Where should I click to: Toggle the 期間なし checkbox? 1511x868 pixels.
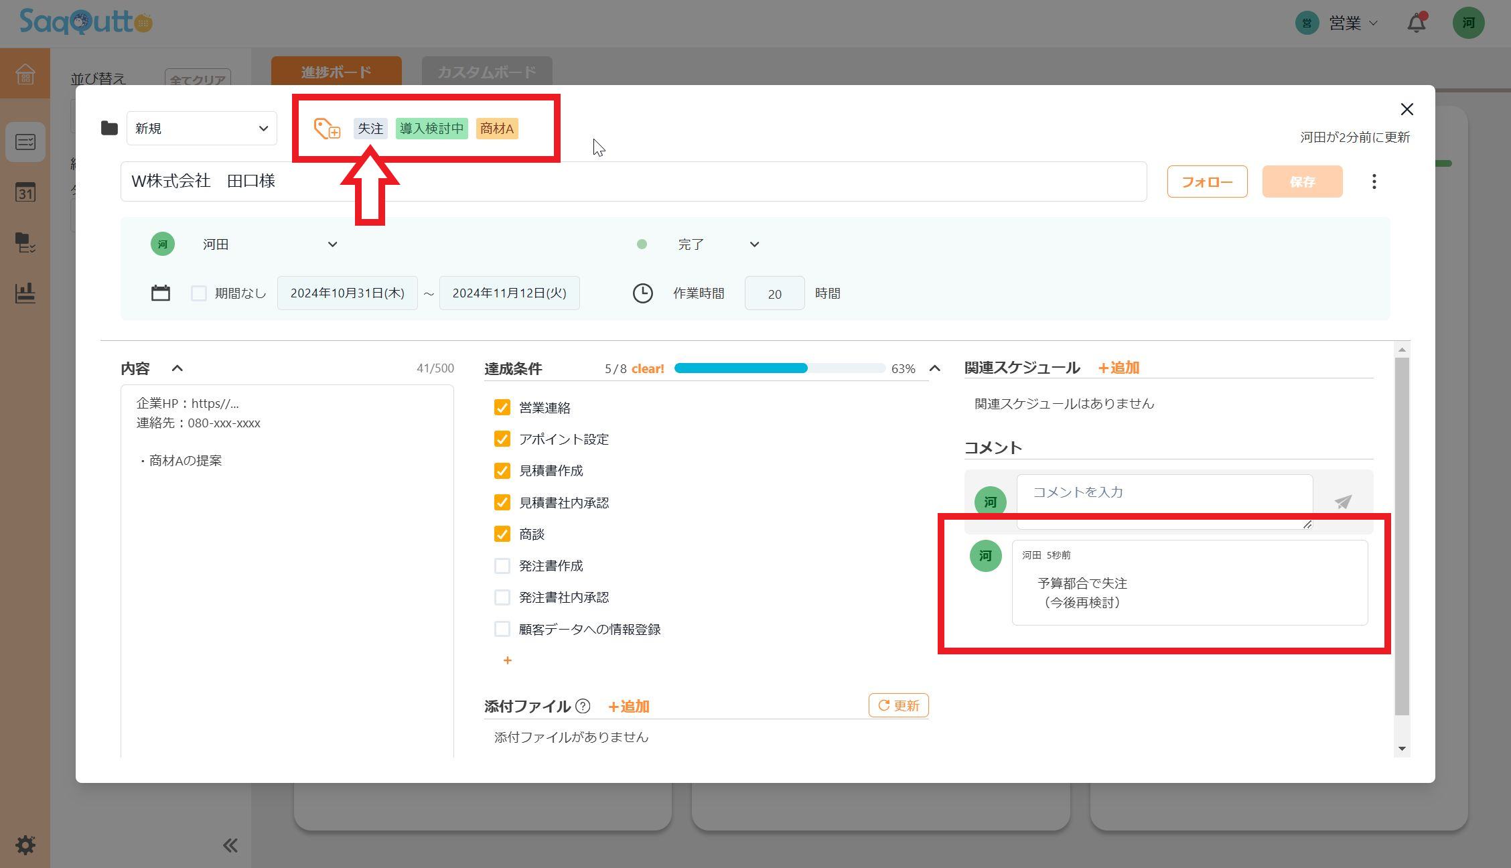coord(199,293)
